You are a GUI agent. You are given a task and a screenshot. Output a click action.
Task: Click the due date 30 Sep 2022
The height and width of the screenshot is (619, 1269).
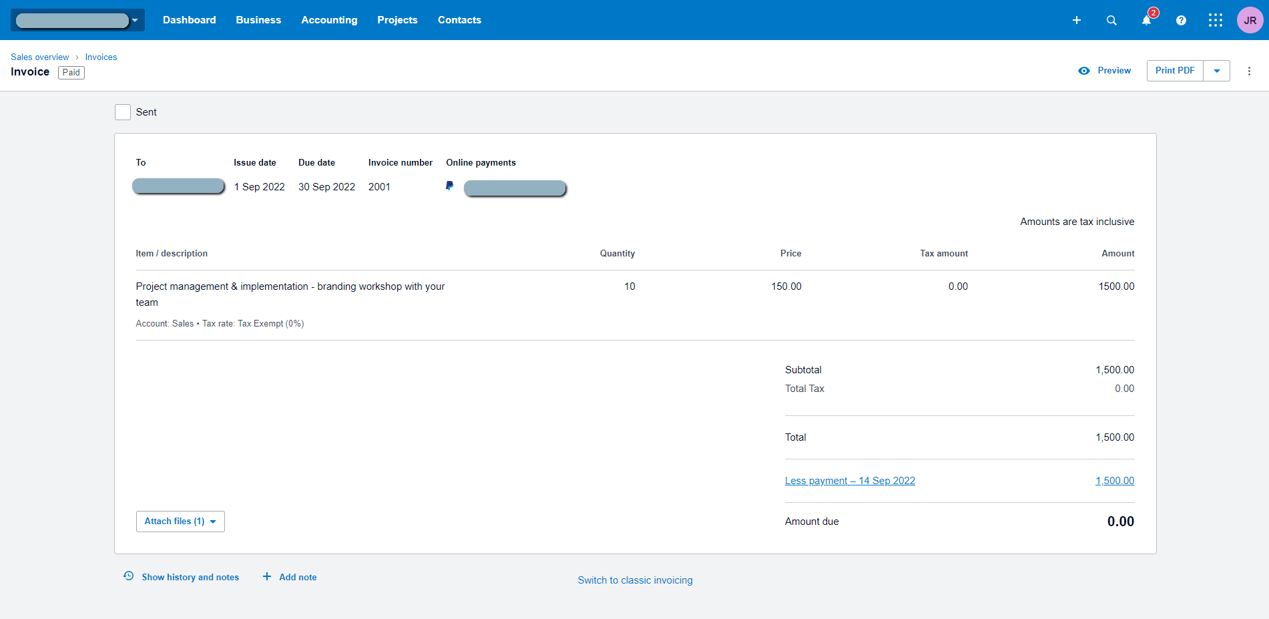[x=326, y=187]
